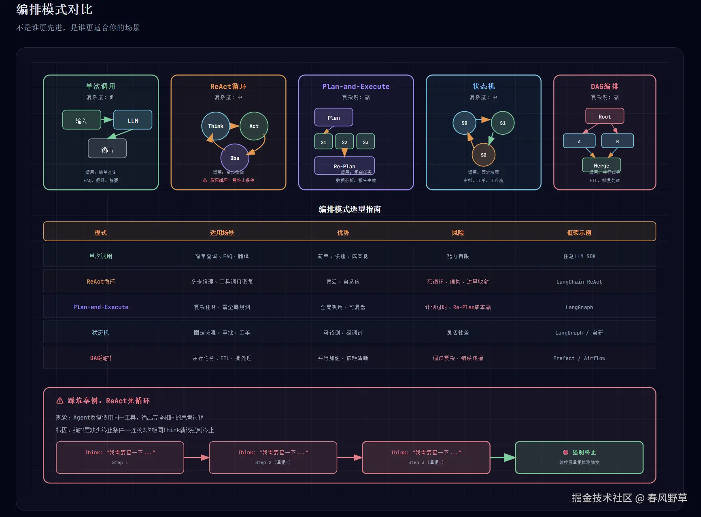Click the LangChain ReAct cell
Viewport: 701px width, 517px height.
(579, 282)
